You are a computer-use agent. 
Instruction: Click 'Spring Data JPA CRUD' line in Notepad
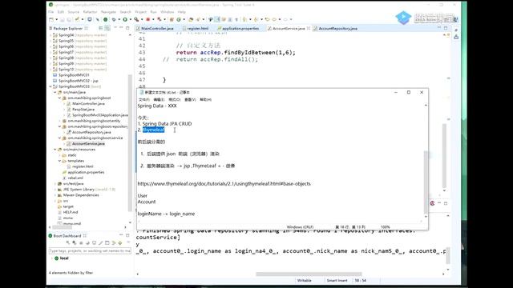165,124
